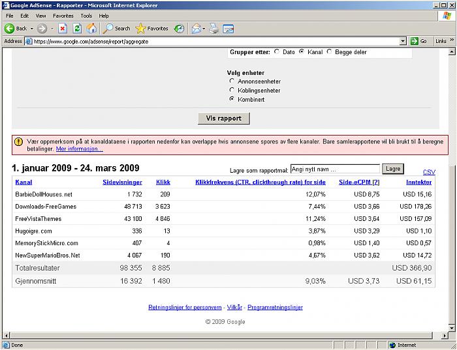Open the View menu
Screen dimensions: 457x350
click(40, 16)
